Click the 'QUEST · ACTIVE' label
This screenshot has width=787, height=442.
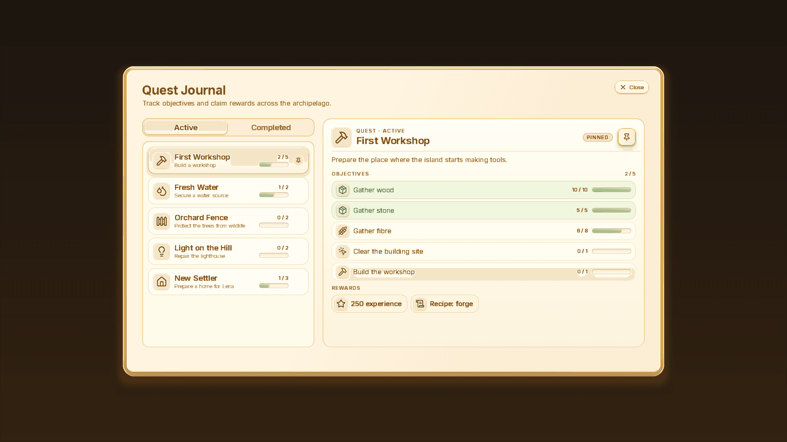380,131
